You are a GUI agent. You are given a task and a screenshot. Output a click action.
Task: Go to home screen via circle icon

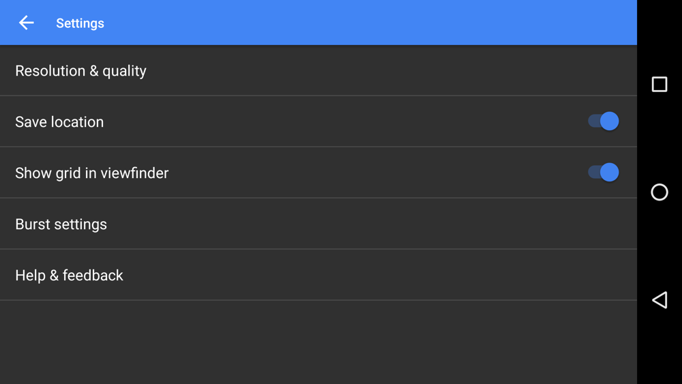pyautogui.click(x=659, y=192)
